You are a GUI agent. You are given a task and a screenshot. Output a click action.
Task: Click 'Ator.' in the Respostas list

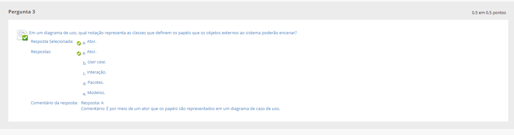(92, 52)
